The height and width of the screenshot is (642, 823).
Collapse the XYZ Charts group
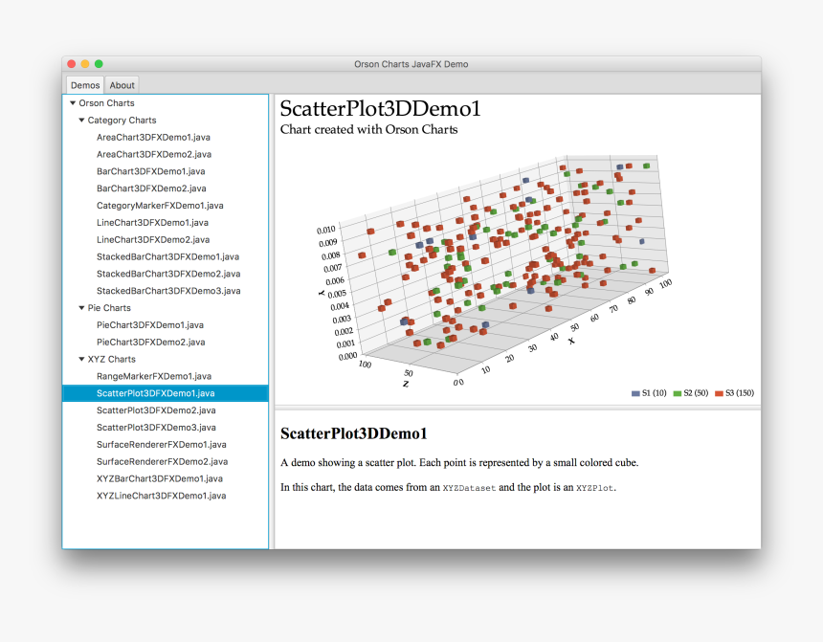point(82,359)
